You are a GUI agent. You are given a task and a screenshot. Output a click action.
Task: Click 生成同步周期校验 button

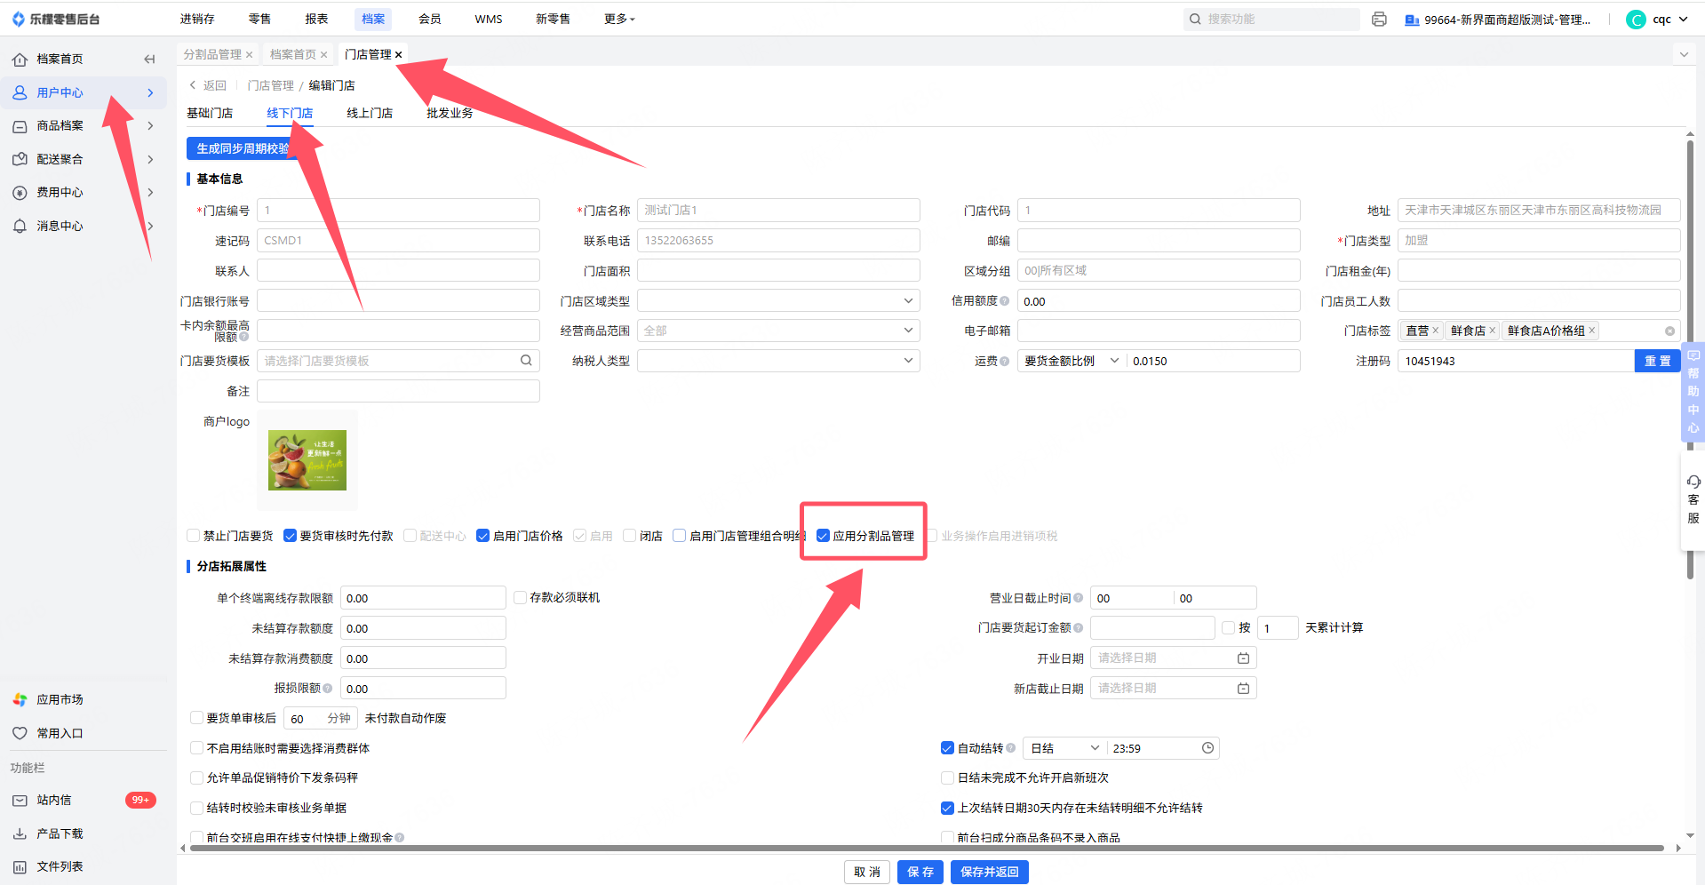point(243,148)
